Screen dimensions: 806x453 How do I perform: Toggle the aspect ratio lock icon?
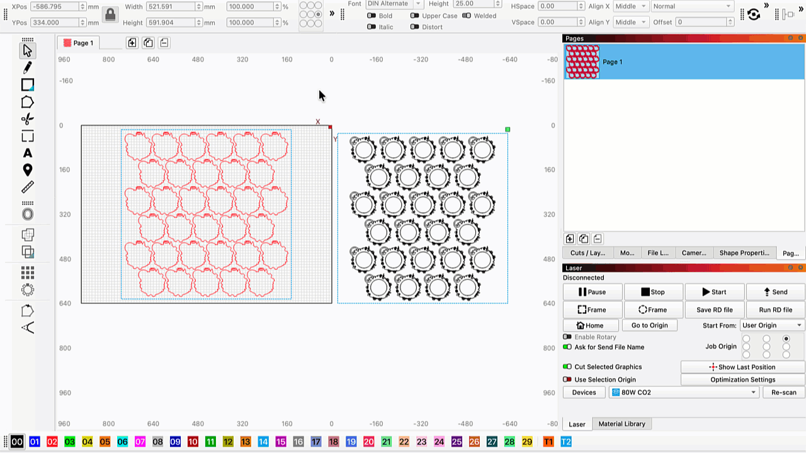click(x=110, y=14)
